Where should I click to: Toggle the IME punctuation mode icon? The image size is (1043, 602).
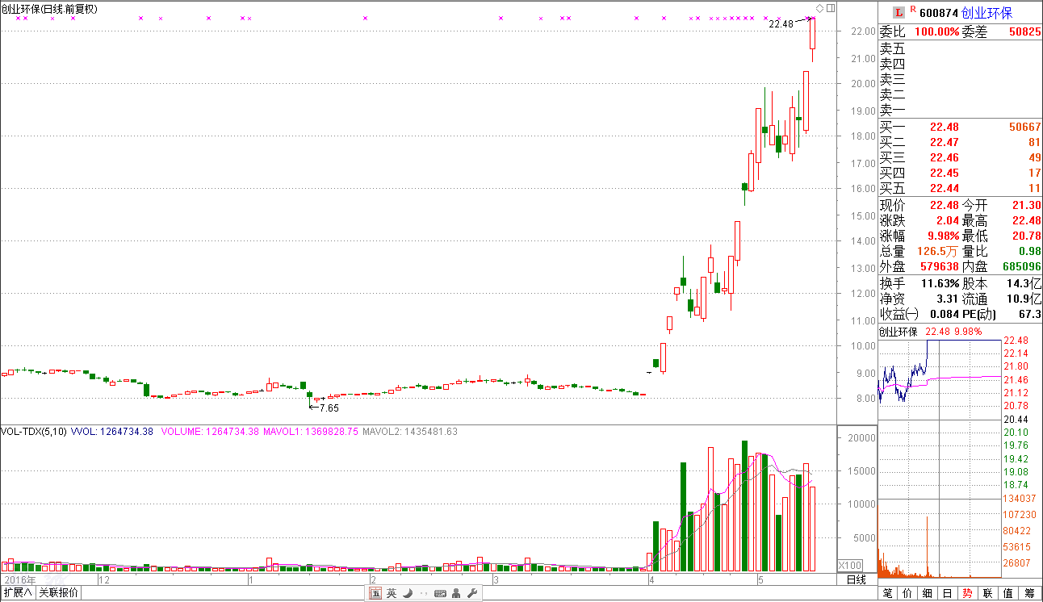[424, 593]
